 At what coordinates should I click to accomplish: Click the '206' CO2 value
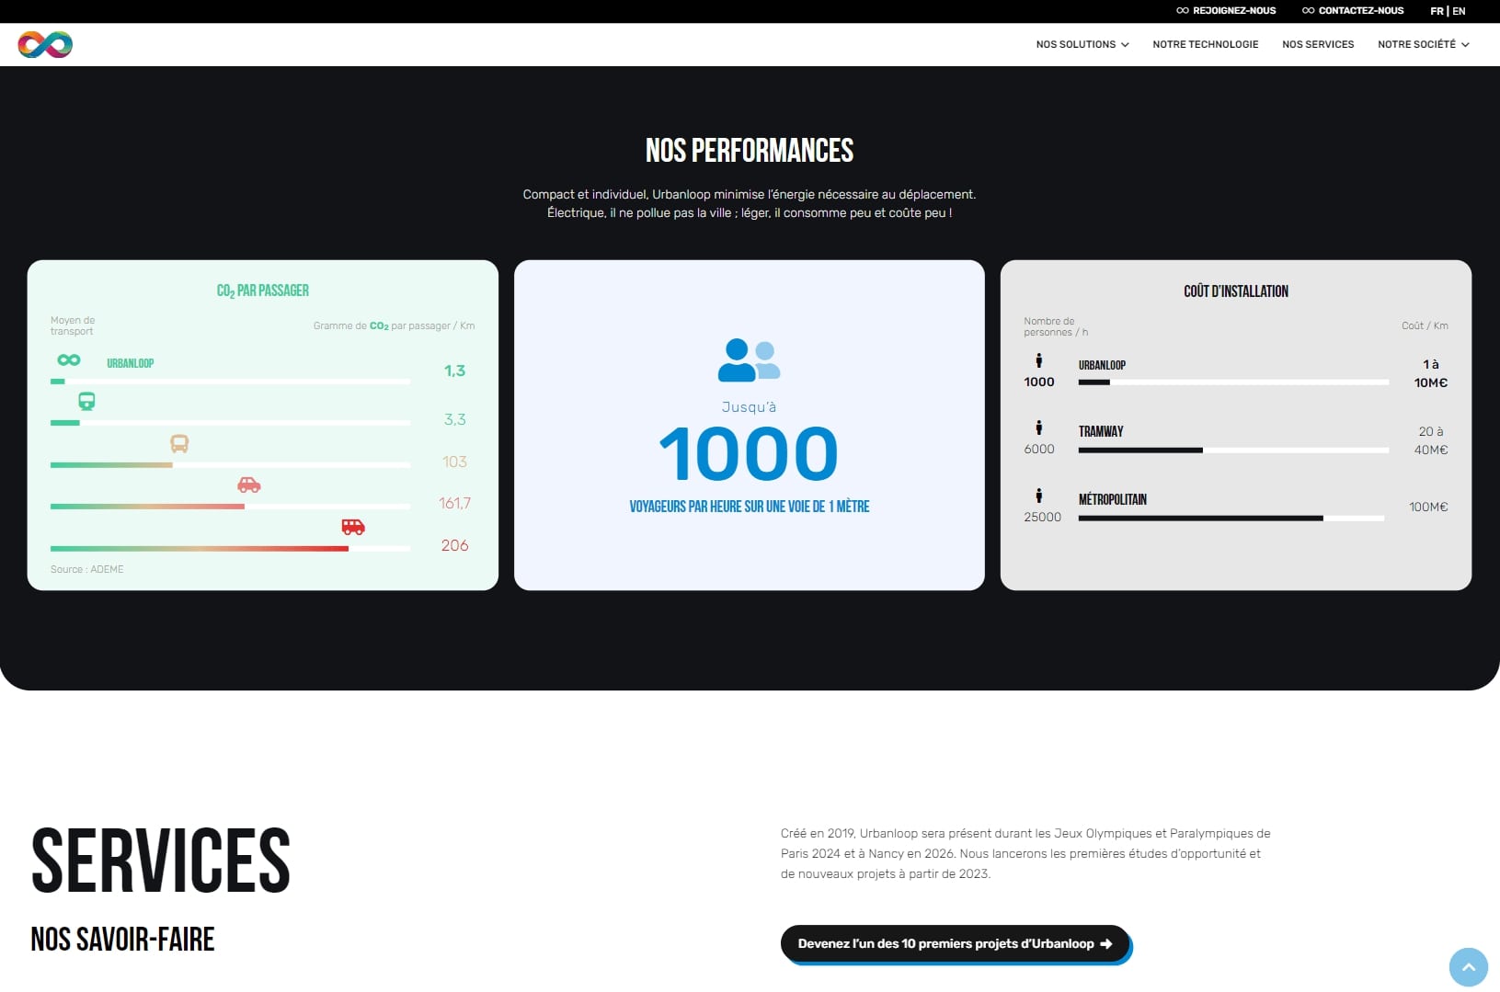(454, 545)
